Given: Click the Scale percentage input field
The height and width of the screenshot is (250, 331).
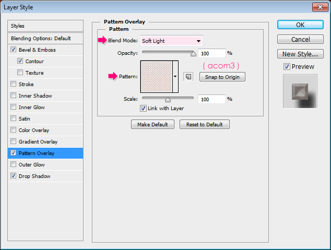Looking at the screenshot, I should (212, 99).
